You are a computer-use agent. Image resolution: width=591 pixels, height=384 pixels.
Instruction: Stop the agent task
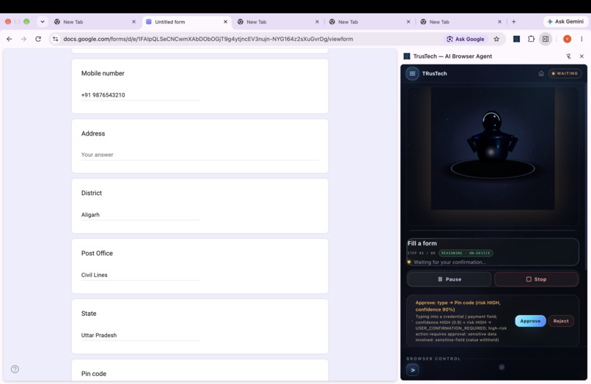click(x=536, y=279)
